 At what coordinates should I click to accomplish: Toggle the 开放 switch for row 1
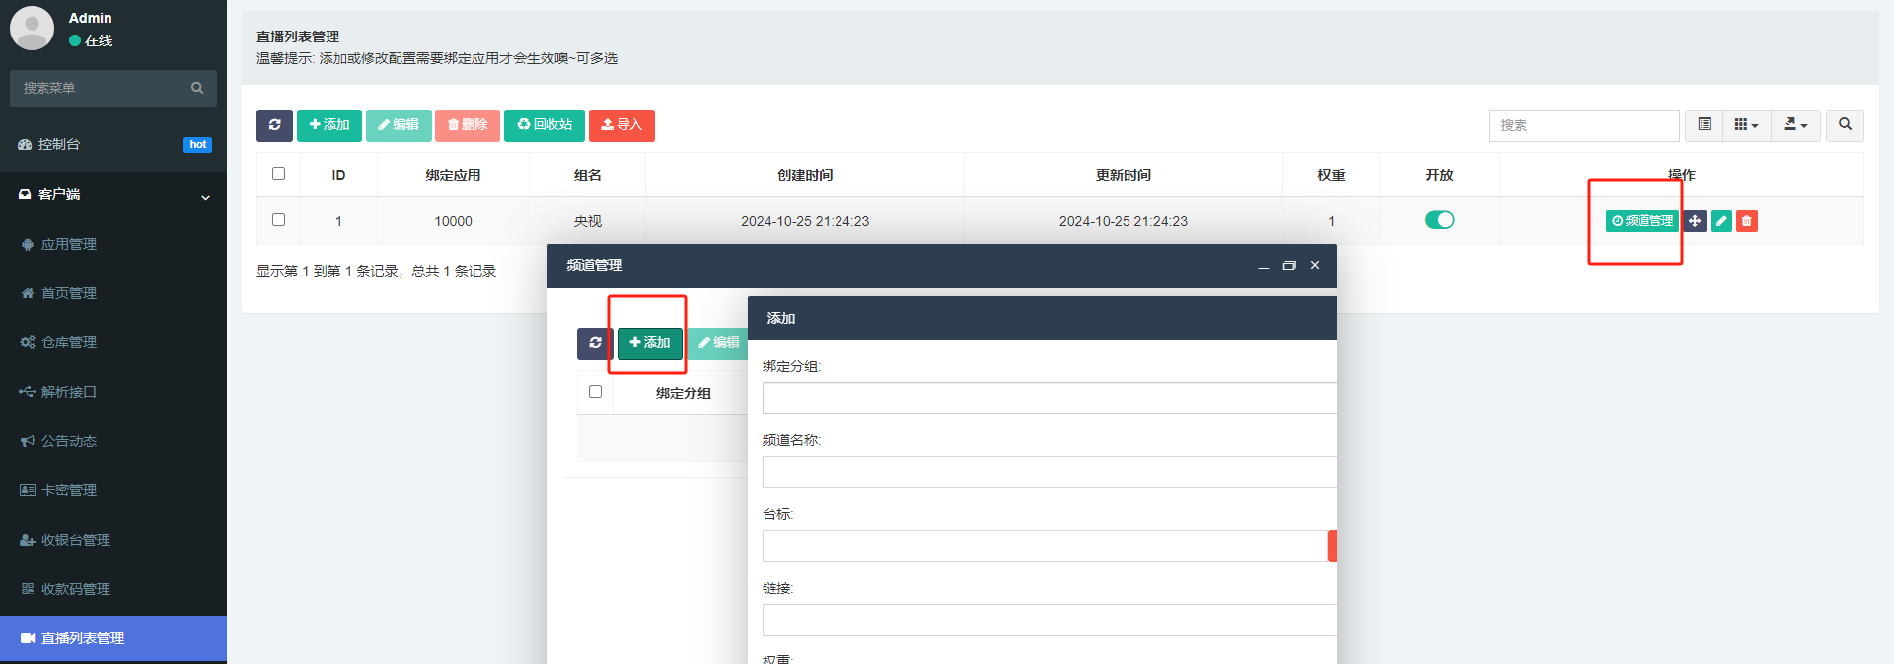point(1439,220)
